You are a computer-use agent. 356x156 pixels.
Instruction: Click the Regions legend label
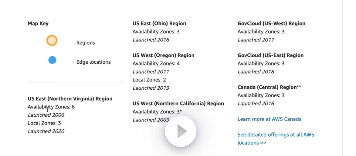(x=86, y=43)
